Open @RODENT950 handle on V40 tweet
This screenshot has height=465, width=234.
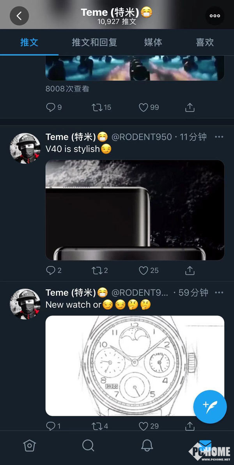point(142,137)
